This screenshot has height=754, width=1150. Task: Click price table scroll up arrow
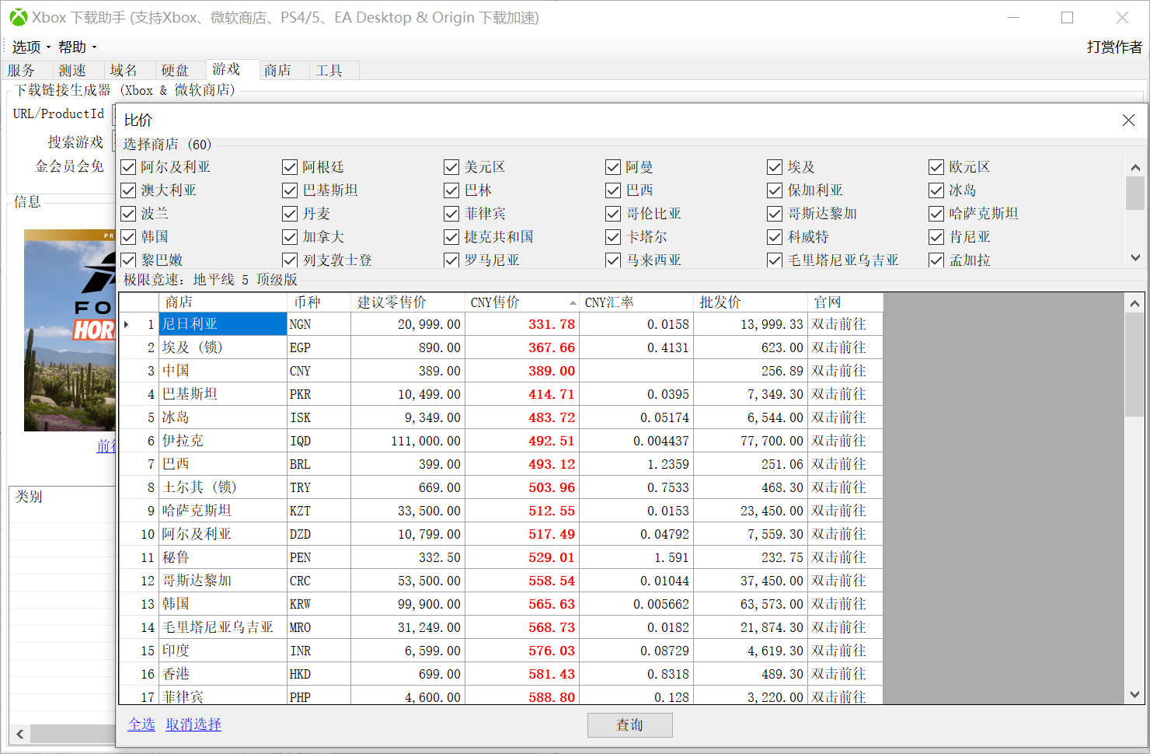(x=1135, y=303)
